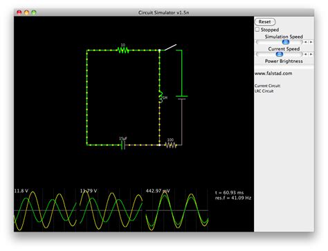This screenshot has width=328, height=251.
Task: Click the yellow minimize window button
Action: pos(26,12)
